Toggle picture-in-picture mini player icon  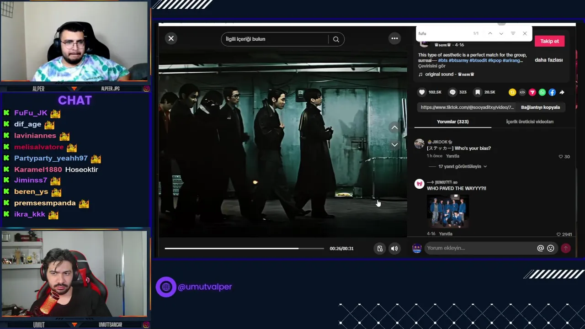[x=380, y=249]
